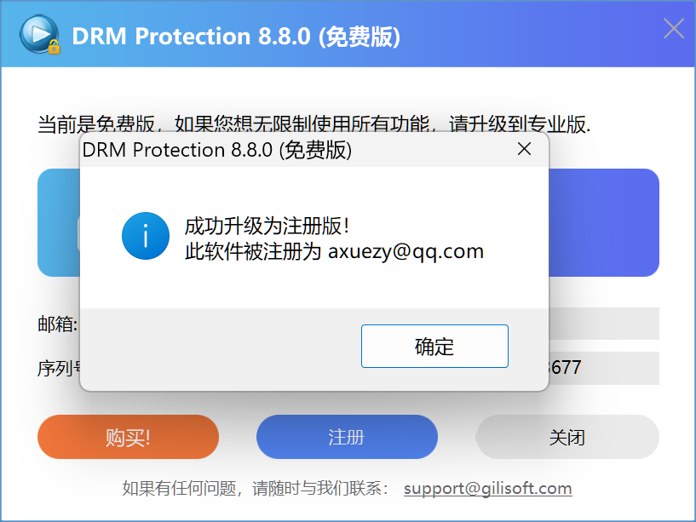The width and height of the screenshot is (696, 522).
Task: Click the main window title text
Action: click(236, 37)
